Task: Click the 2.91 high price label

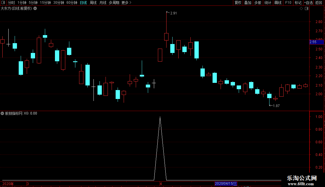Action: pos(173,13)
